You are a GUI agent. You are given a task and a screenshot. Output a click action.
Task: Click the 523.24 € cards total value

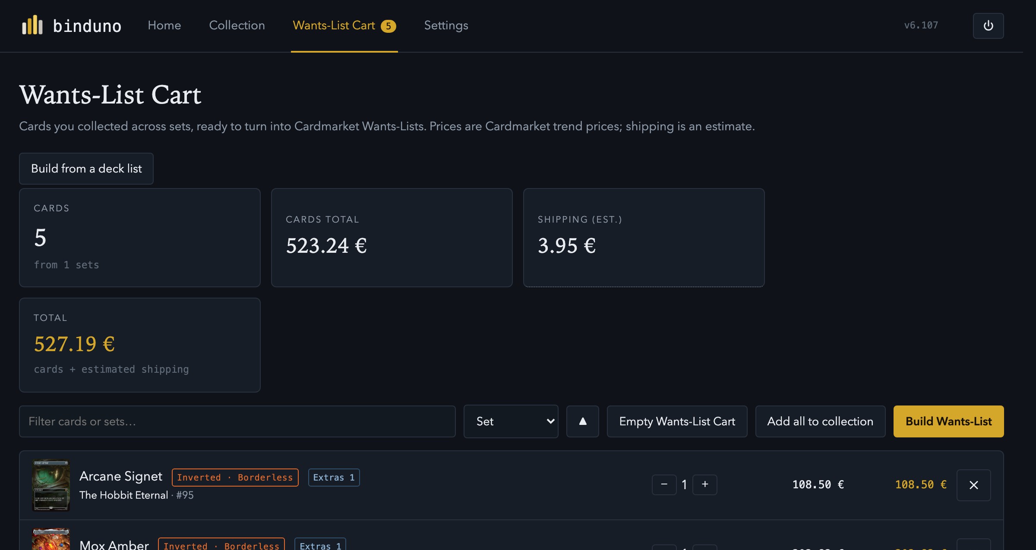[326, 246]
